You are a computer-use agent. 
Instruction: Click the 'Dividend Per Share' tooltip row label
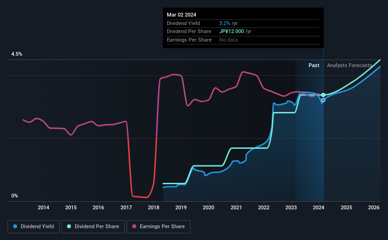click(x=189, y=32)
